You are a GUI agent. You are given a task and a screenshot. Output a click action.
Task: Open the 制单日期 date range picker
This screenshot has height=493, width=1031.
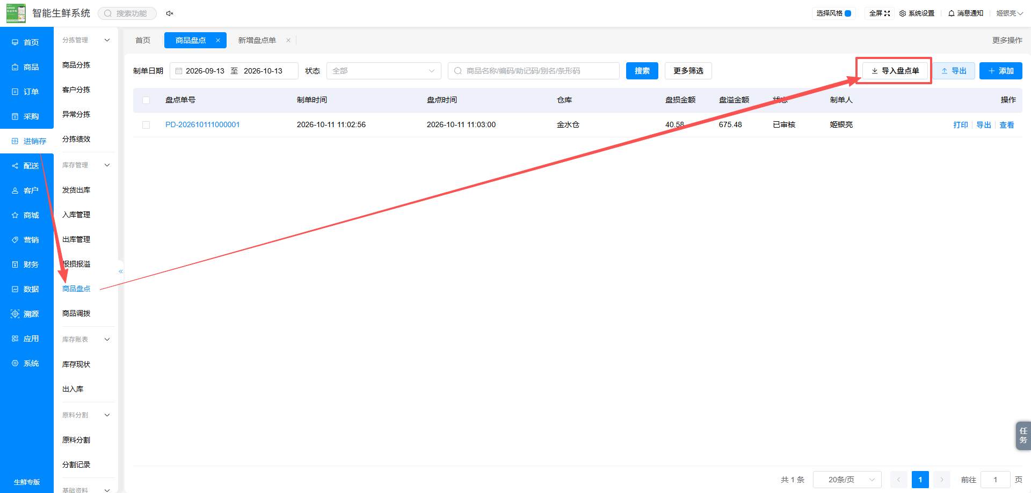tap(234, 71)
